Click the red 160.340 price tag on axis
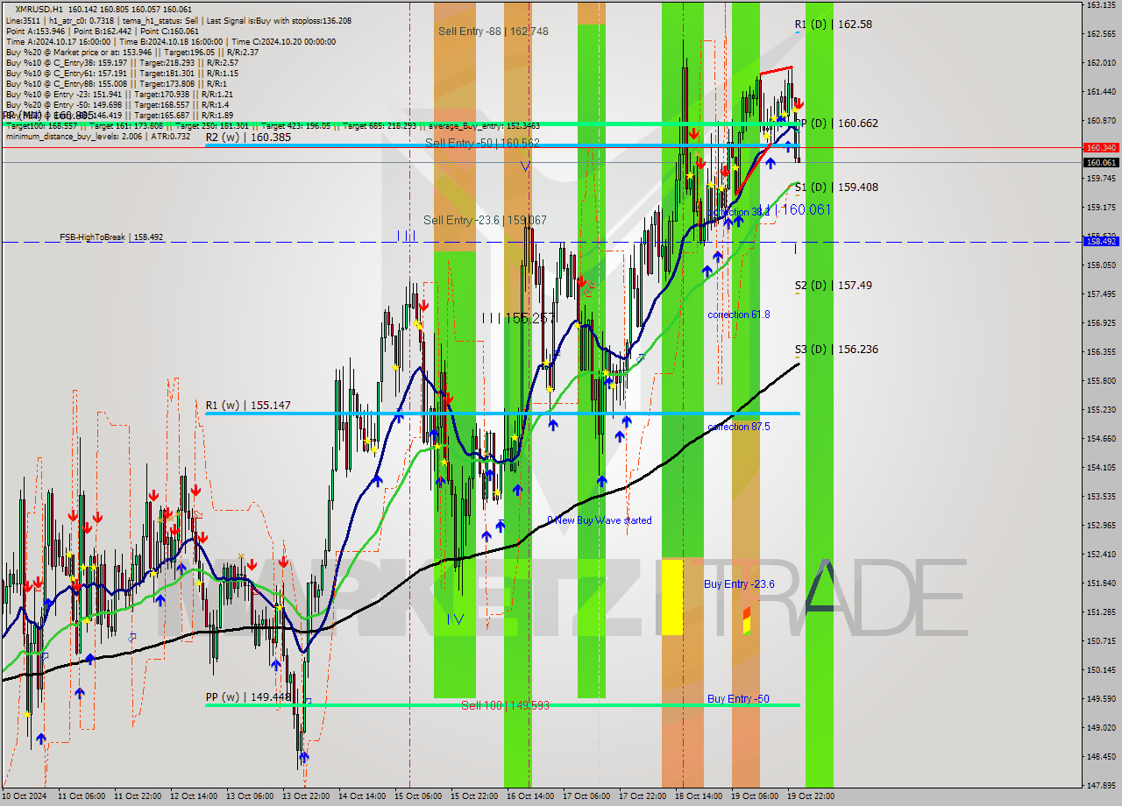The height and width of the screenshot is (806, 1122). [x=1101, y=148]
